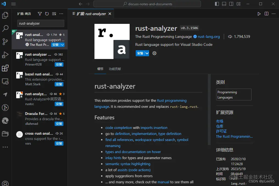This screenshot has height=186, width=279.
Task: Install the rustcc rust-analyzer extension
Action: pos(59,104)
